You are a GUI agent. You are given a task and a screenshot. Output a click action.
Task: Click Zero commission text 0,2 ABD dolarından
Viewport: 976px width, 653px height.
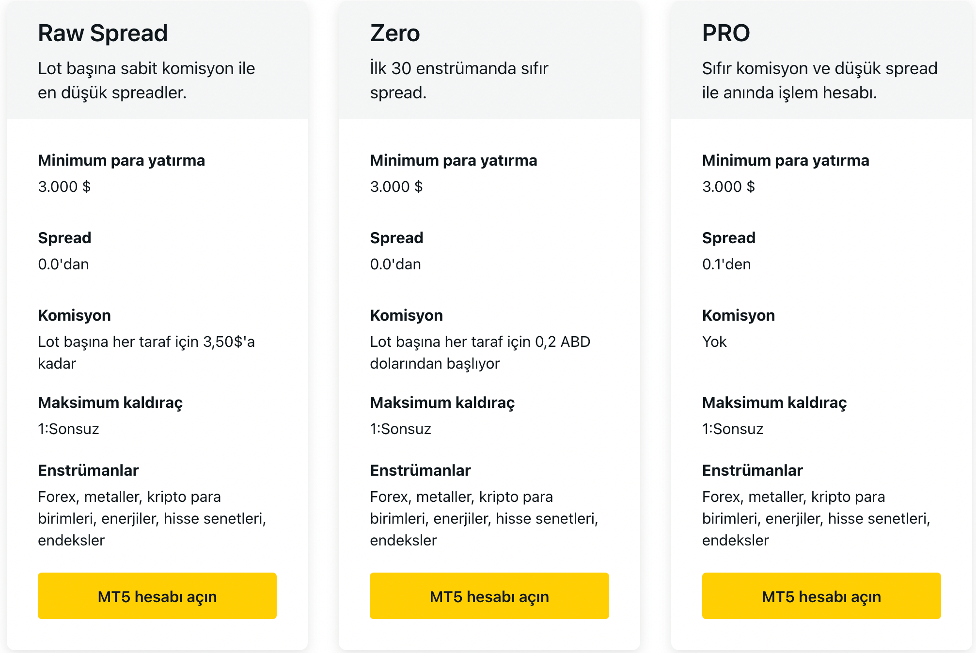click(x=480, y=352)
